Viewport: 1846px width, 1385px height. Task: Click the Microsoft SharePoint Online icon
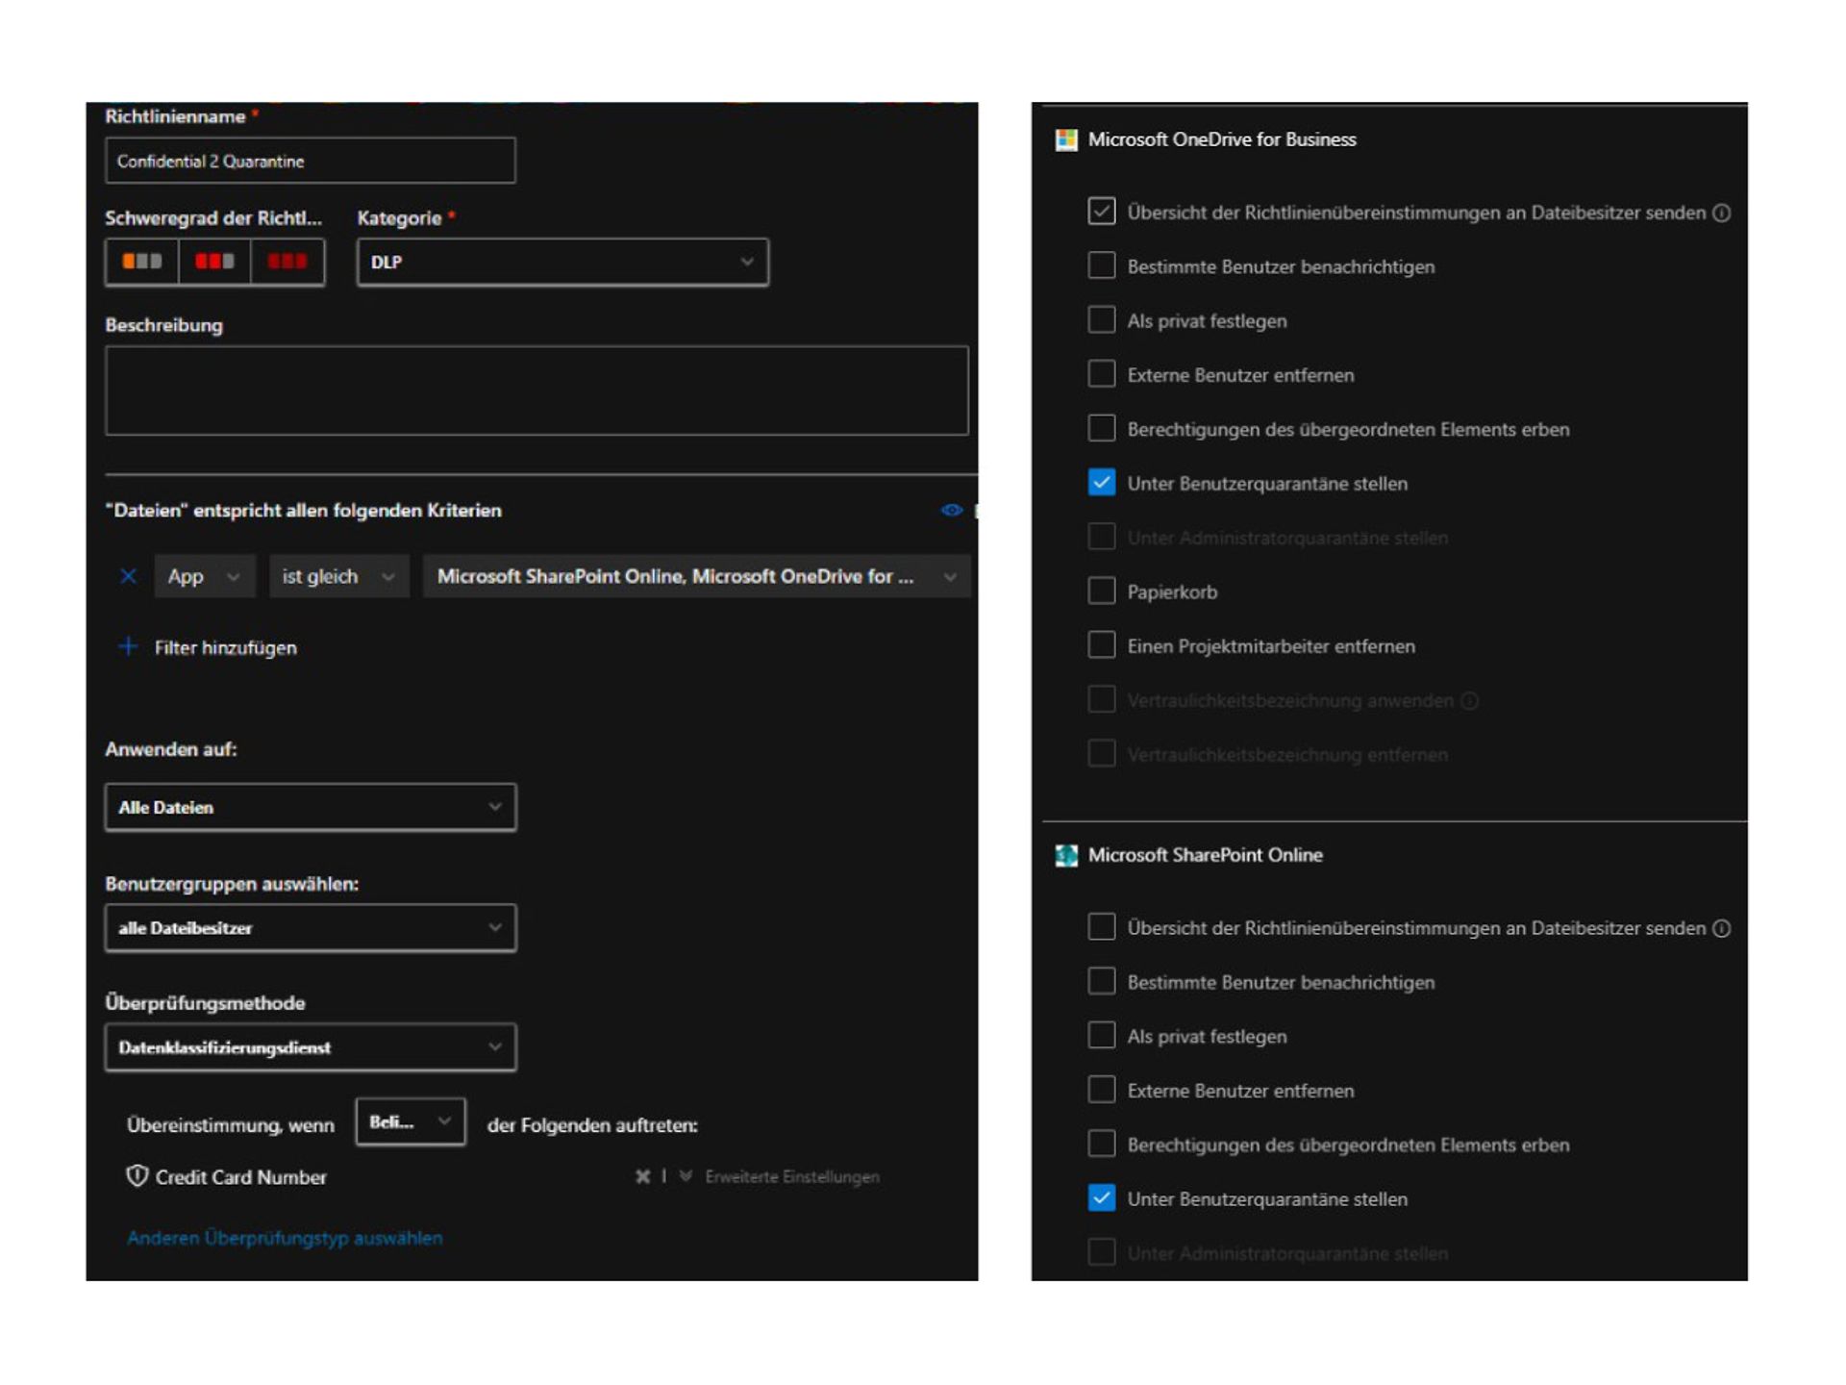[1065, 854]
